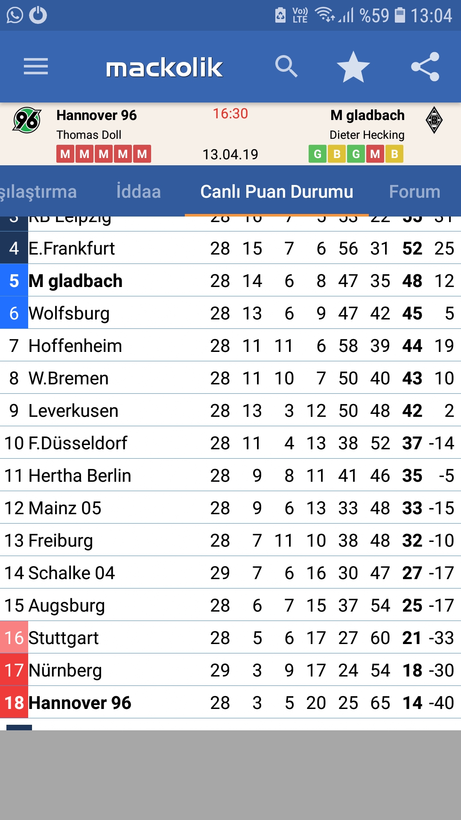Open the M gladbach club crest
Image resolution: width=461 pixels, height=820 pixels.
point(434,120)
